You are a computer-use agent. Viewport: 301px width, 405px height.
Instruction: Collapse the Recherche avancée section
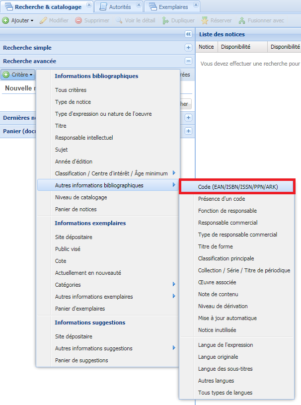pos(188,61)
